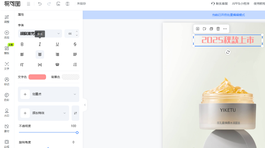Click the 联系客服 customer service link
This screenshot has height=148, width=265.
point(220,4)
